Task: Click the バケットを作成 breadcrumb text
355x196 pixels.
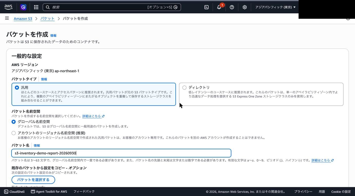Action: pyautogui.click(x=75, y=18)
